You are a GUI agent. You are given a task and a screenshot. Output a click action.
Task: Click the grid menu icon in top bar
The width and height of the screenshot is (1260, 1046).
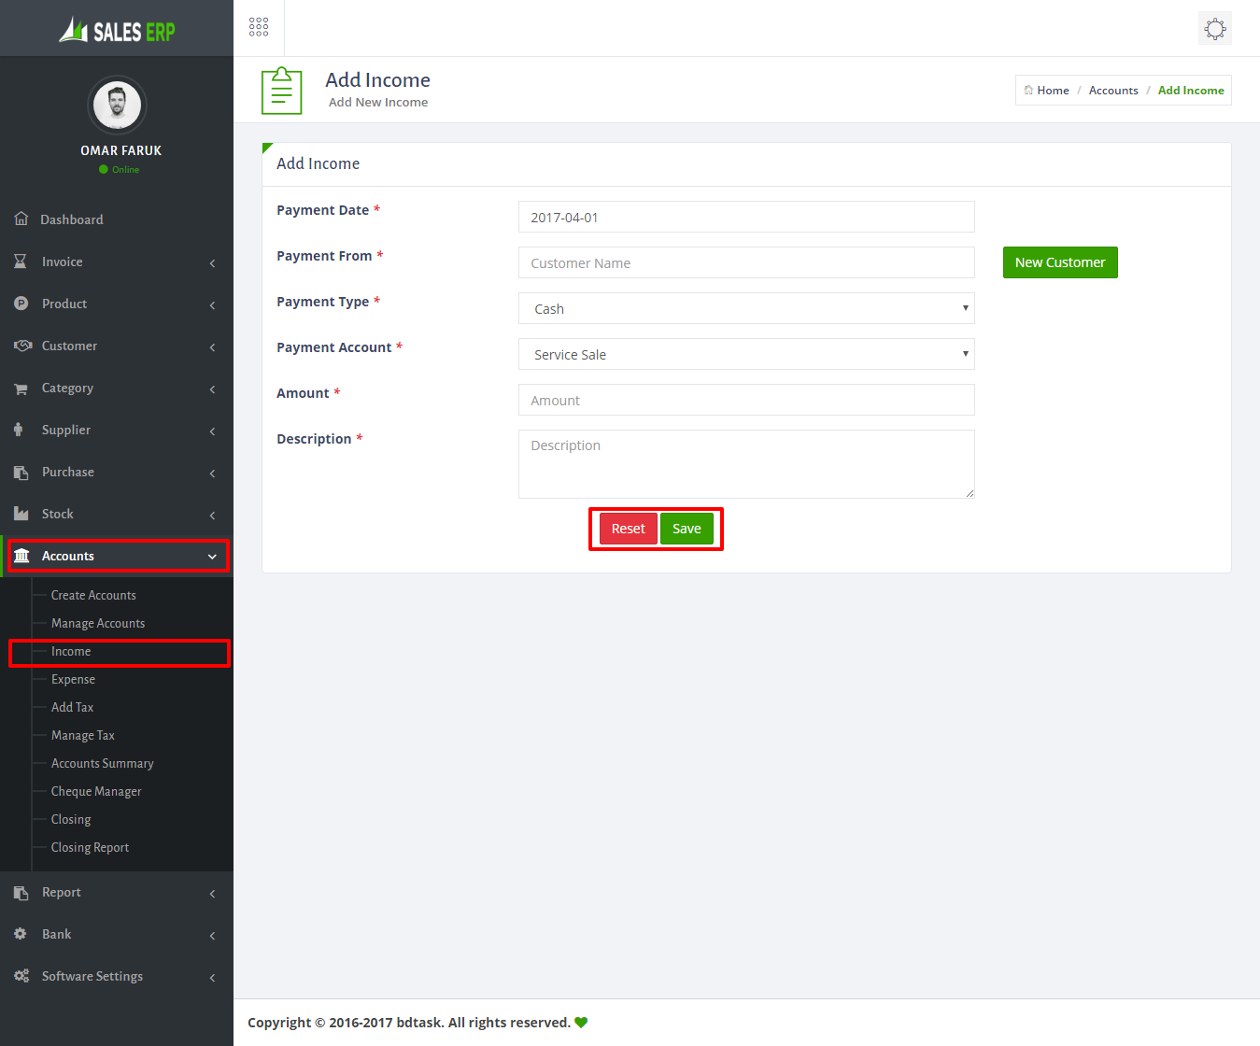pyautogui.click(x=259, y=27)
